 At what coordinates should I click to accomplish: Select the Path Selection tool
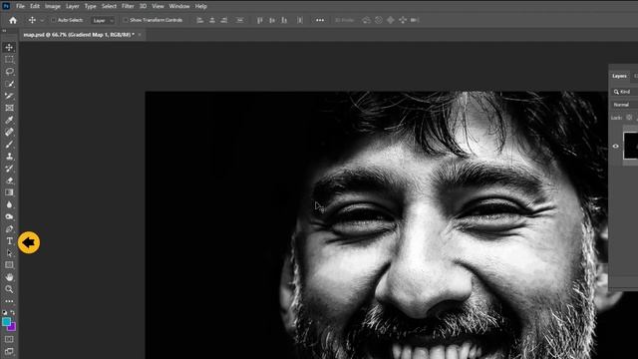[9, 253]
